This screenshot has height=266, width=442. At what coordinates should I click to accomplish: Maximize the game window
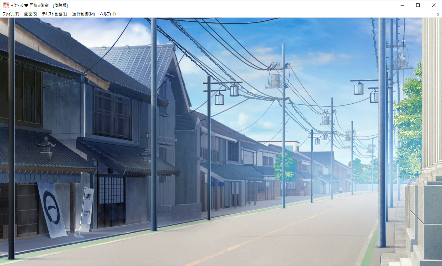pos(418,5)
